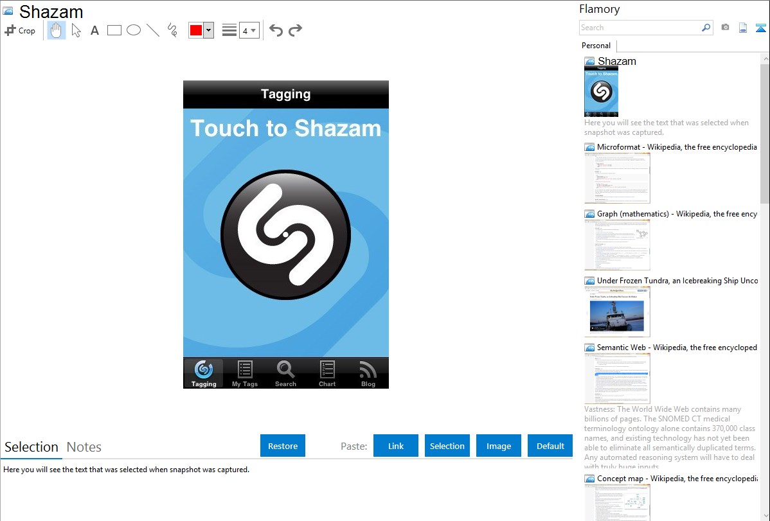Viewport: 770px width, 521px height.
Task: Tap the Chart icon in Shazam tab bar
Action: (327, 373)
